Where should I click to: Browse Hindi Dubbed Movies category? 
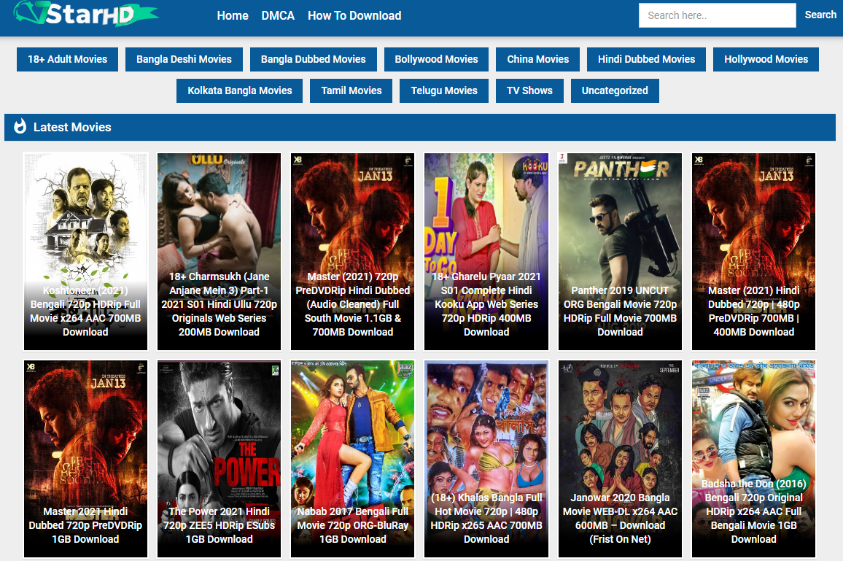click(646, 59)
